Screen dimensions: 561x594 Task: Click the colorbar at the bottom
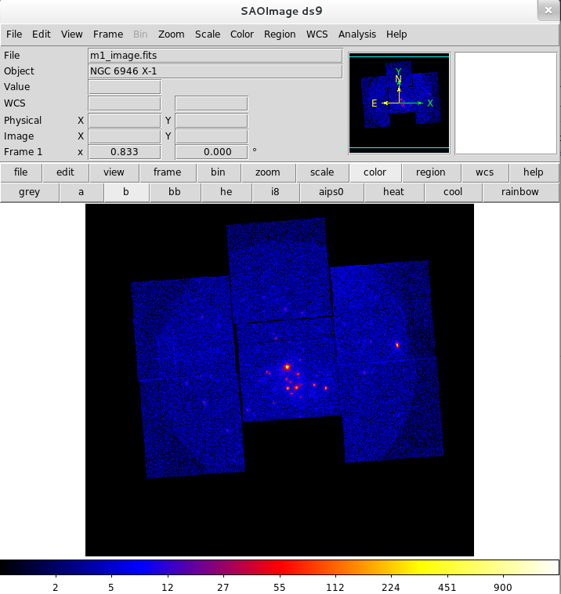click(280, 567)
